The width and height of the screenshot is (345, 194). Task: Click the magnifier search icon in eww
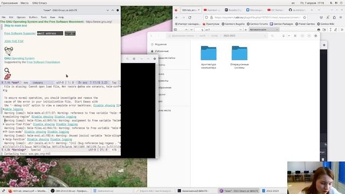click(x=7, y=71)
